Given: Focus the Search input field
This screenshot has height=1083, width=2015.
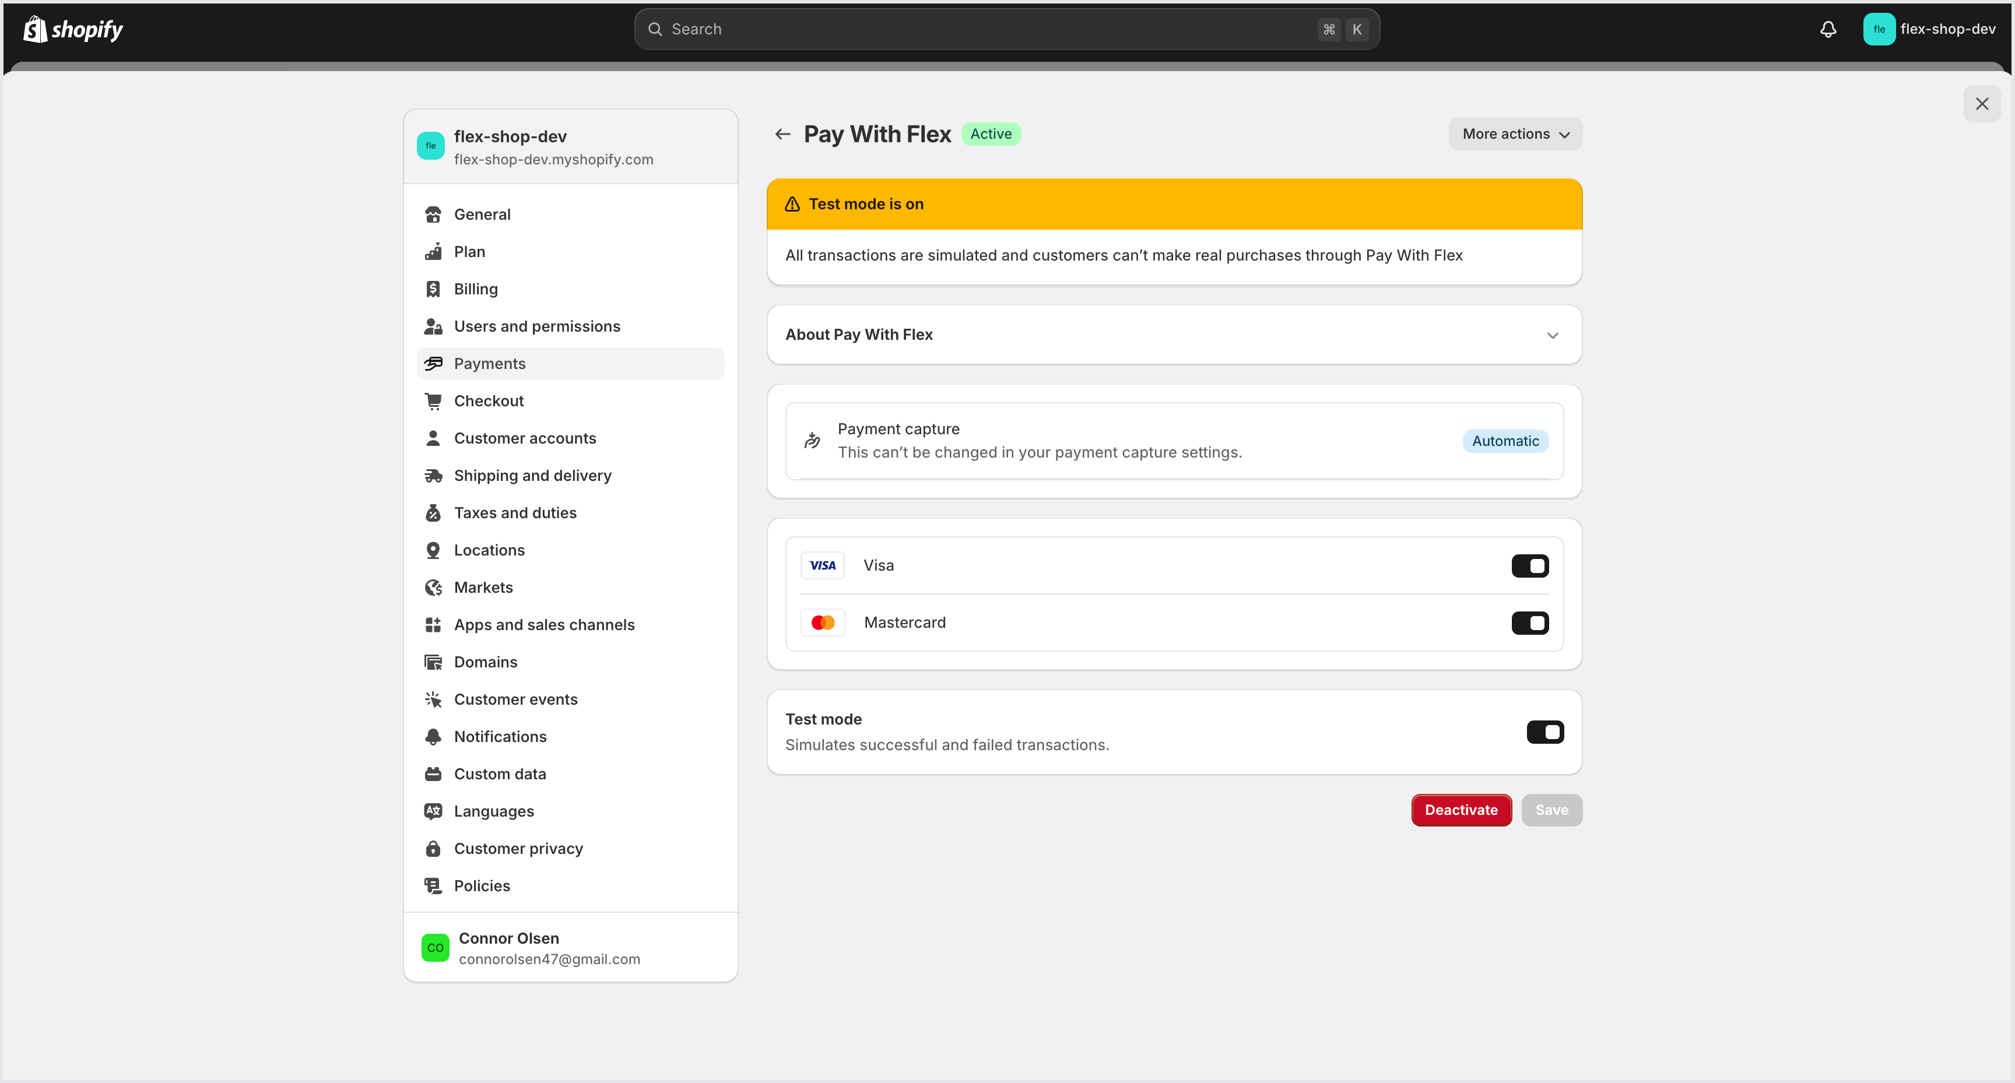Looking at the screenshot, I should pos(1007,30).
